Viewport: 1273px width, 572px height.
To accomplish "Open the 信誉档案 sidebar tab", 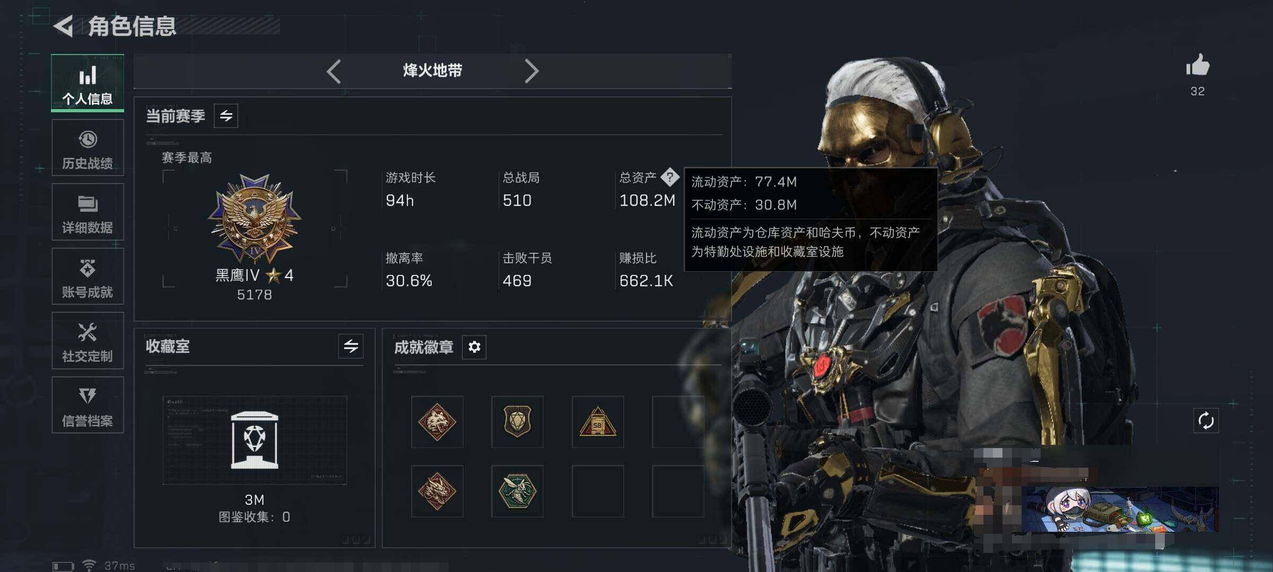I will coord(88,405).
